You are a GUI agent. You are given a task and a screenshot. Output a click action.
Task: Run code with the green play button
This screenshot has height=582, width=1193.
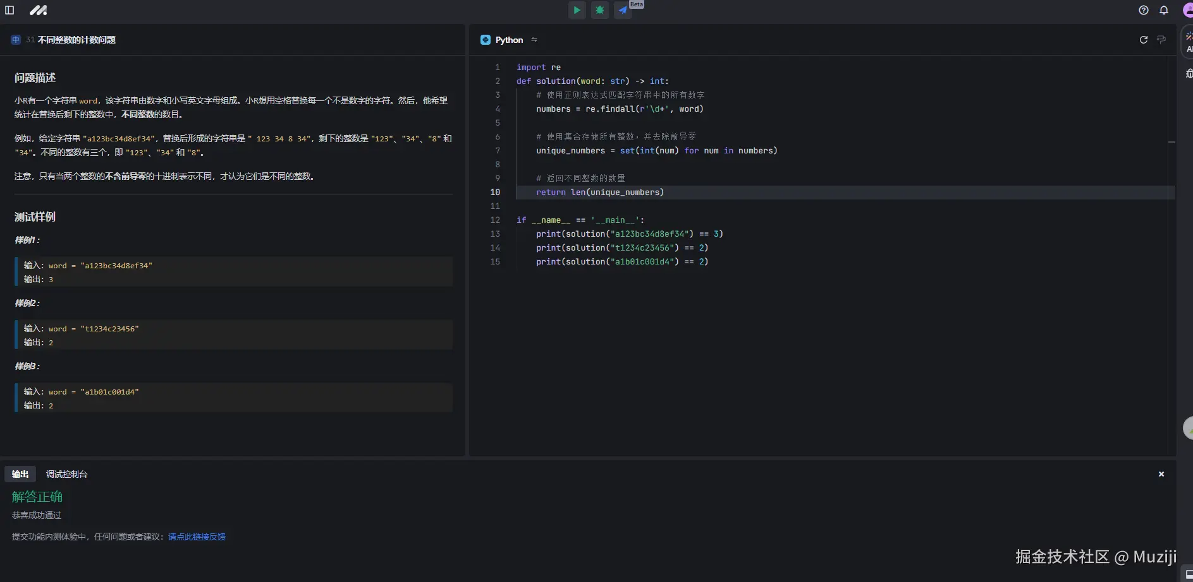coord(577,10)
